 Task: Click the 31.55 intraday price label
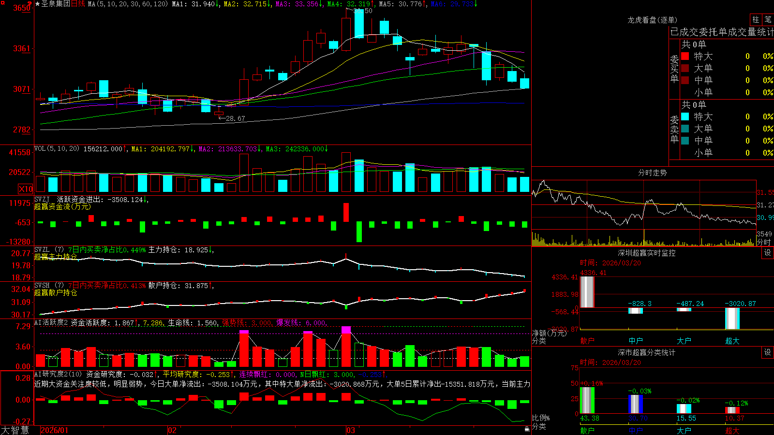[765, 192]
